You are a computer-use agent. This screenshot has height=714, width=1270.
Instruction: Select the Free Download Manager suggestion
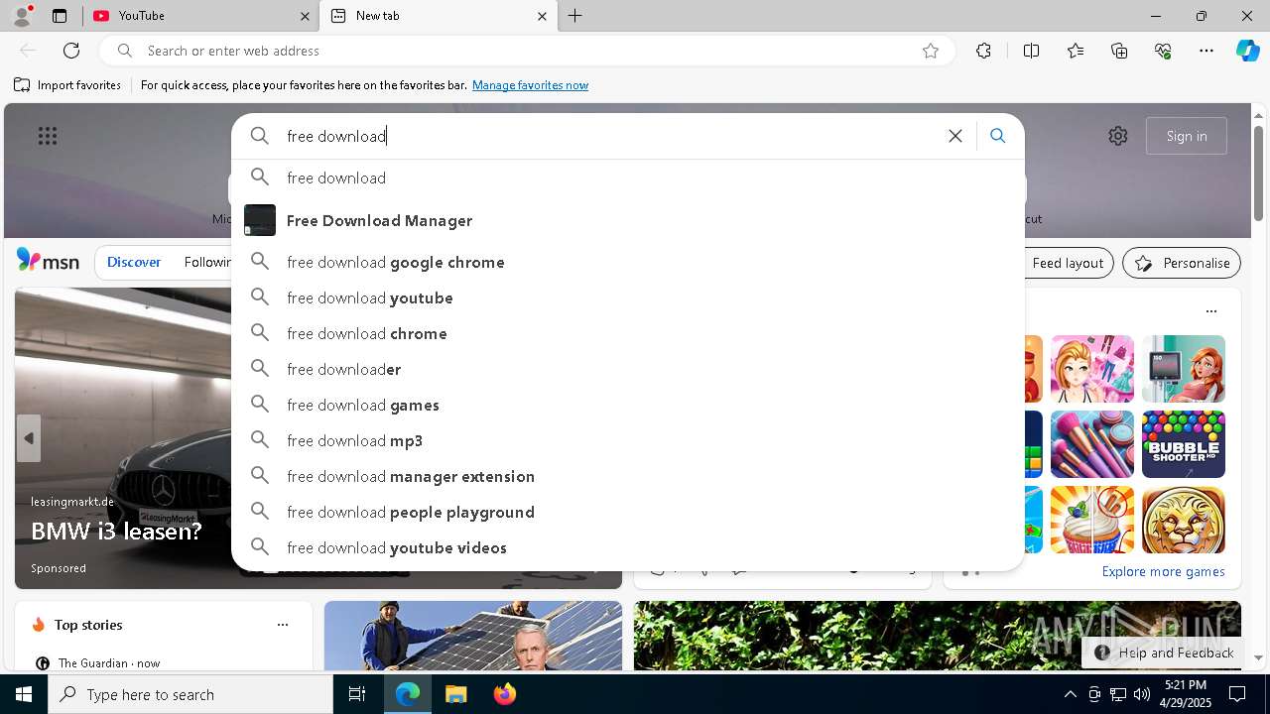click(x=627, y=220)
